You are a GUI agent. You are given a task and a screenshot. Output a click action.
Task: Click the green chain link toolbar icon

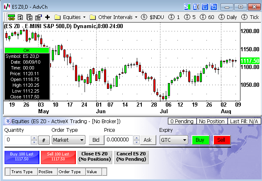point(11,17)
